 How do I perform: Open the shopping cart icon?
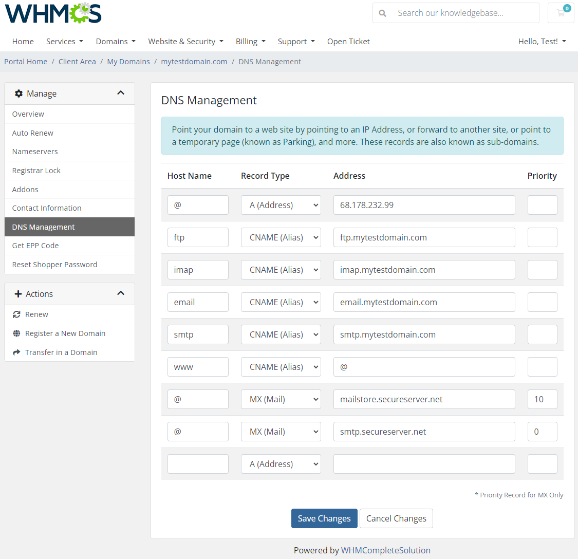pos(560,13)
